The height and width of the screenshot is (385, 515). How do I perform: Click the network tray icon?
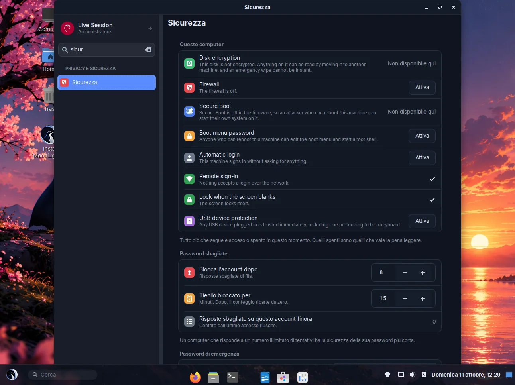coord(401,375)
